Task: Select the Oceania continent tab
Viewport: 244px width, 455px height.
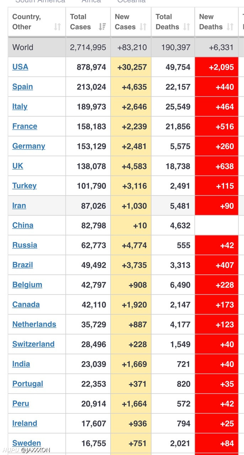Action: [x=132, y=1]
